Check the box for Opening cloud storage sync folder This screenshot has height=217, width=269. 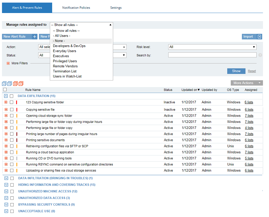pos(11,116)
